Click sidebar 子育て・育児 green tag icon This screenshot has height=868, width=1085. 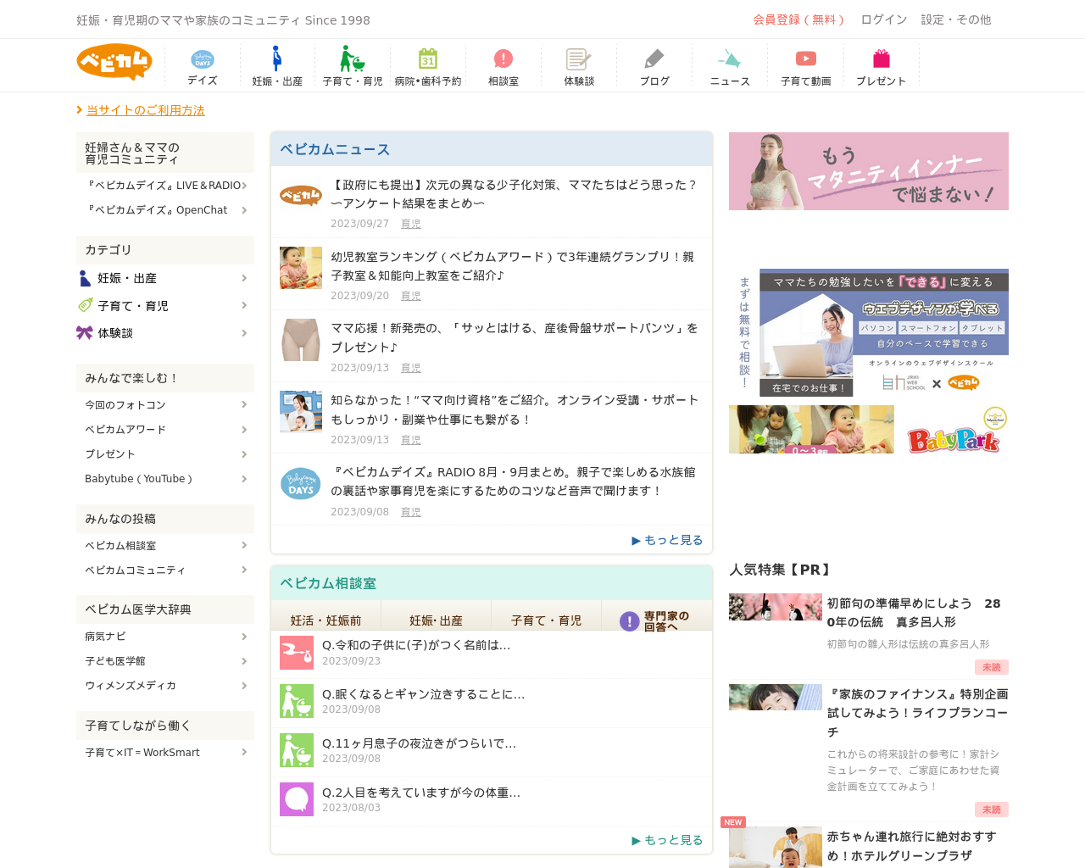pos(85,305)
